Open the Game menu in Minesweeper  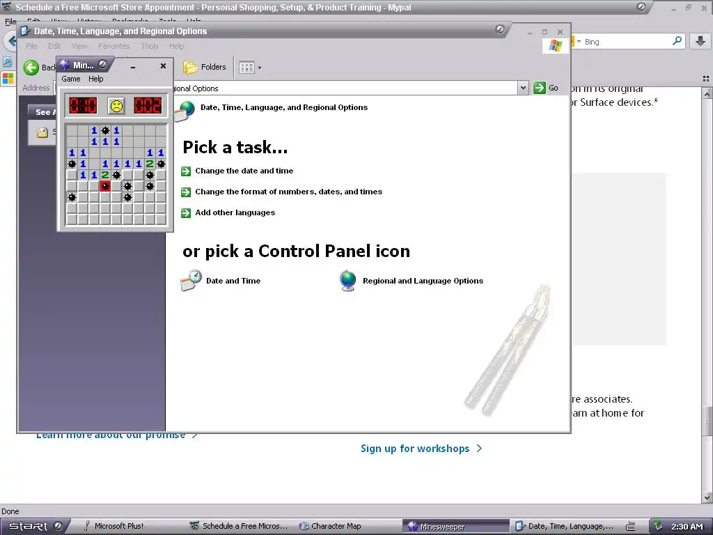pyautogui.click(x=71, y=79)
